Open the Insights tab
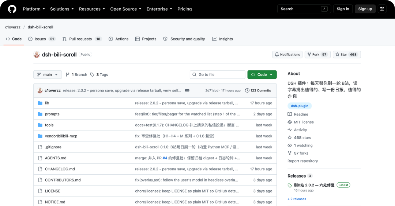 point(222,39)
